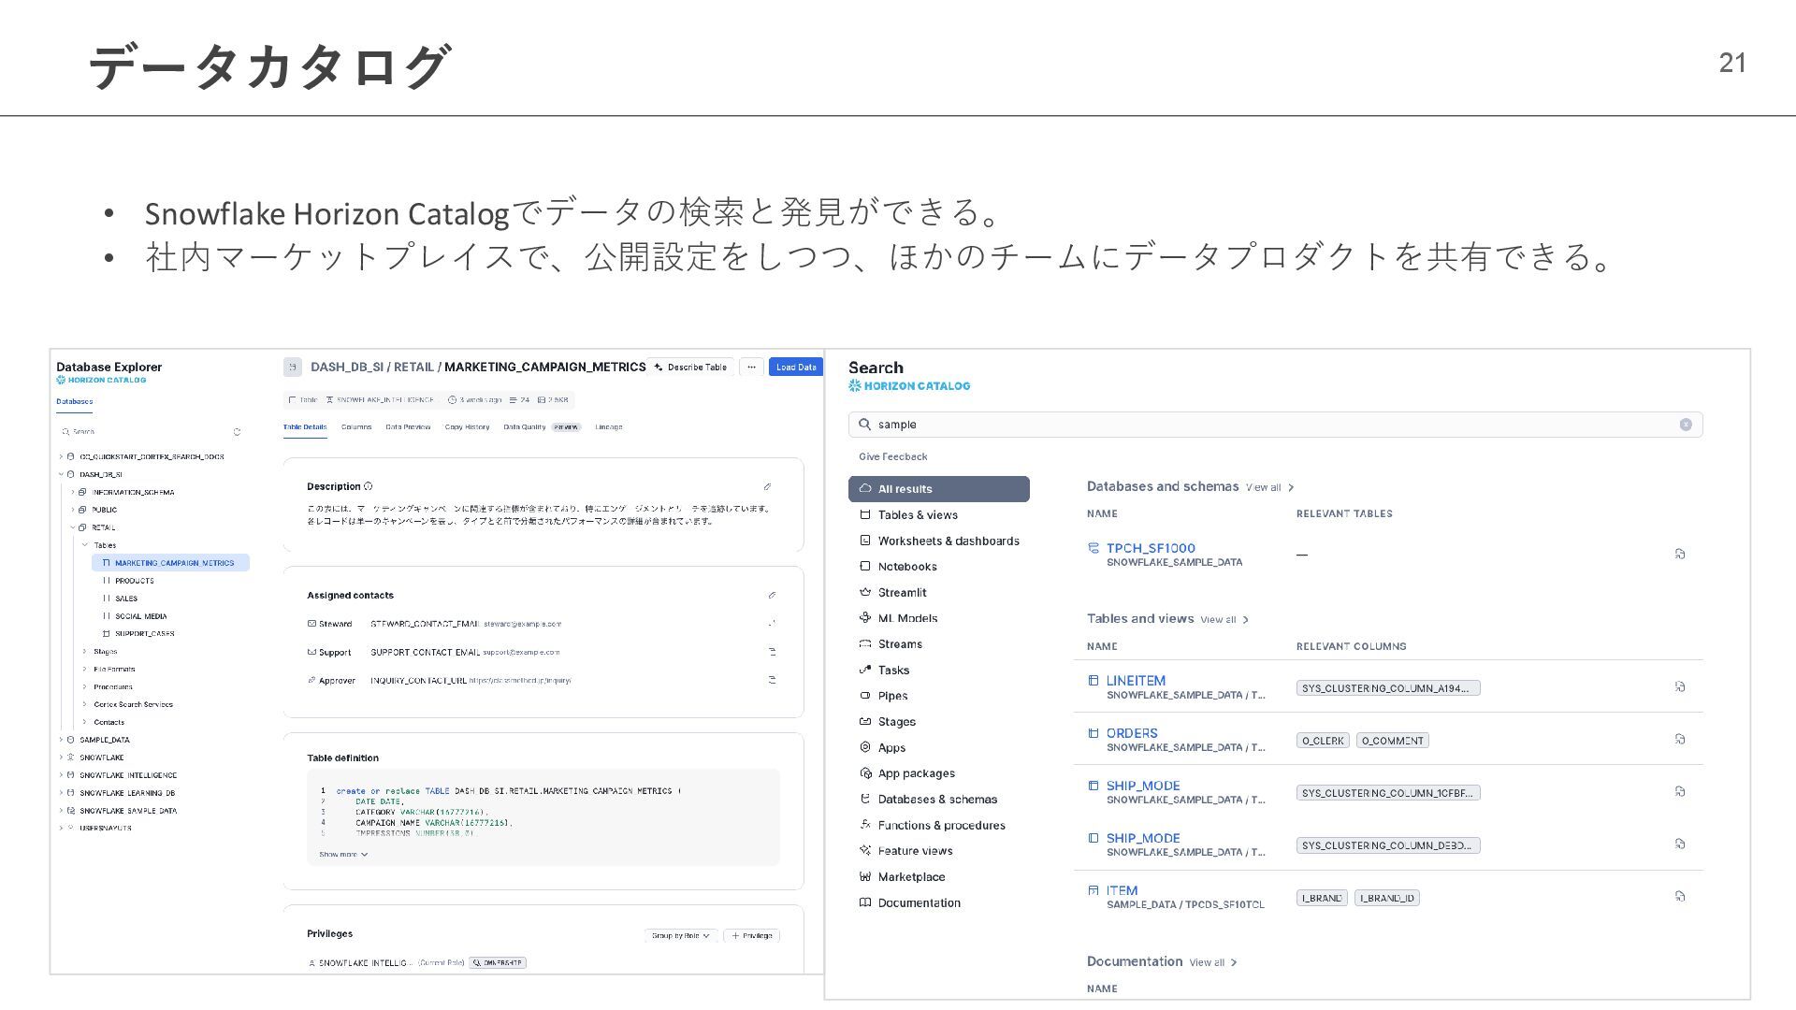Viewport: 1796px width, 1010px height.
Task: Open the LINEITEM table link
Action: pos(1136,681)
